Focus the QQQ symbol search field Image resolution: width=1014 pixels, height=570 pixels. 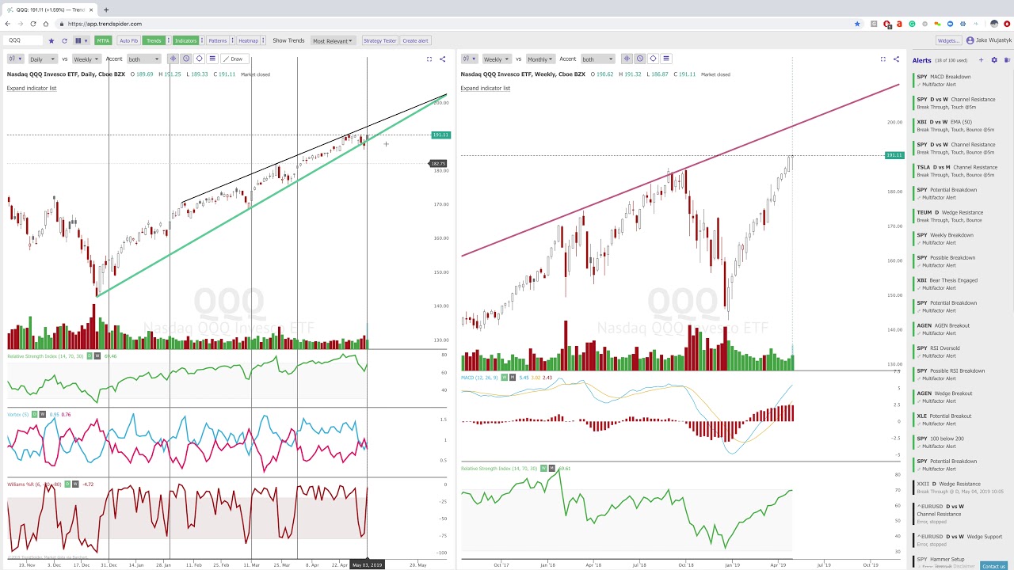[23, 40]
